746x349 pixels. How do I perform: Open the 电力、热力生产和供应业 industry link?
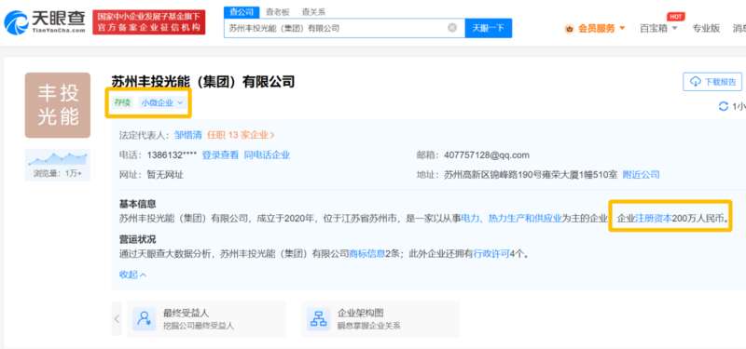(511, 219)
